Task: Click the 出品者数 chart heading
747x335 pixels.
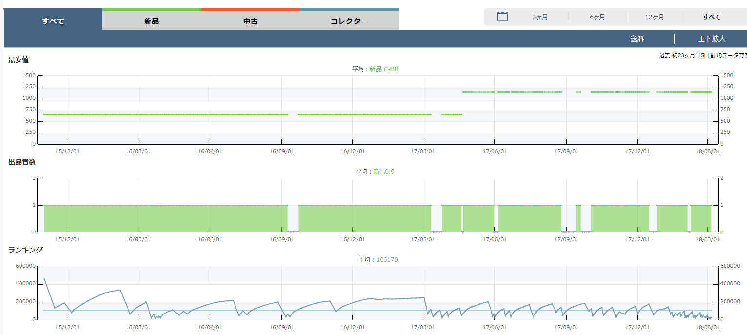Action: click(x=22, y=162)
